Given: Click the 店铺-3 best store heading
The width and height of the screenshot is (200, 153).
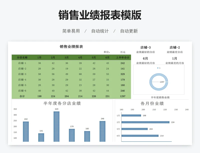Looking at the screenshot, I should 145,47.
